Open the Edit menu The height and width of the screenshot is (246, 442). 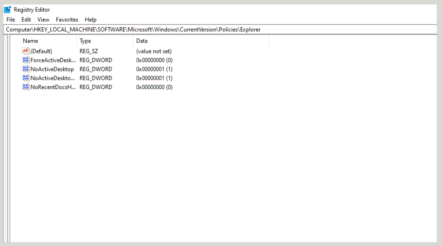tap(26, 19)
